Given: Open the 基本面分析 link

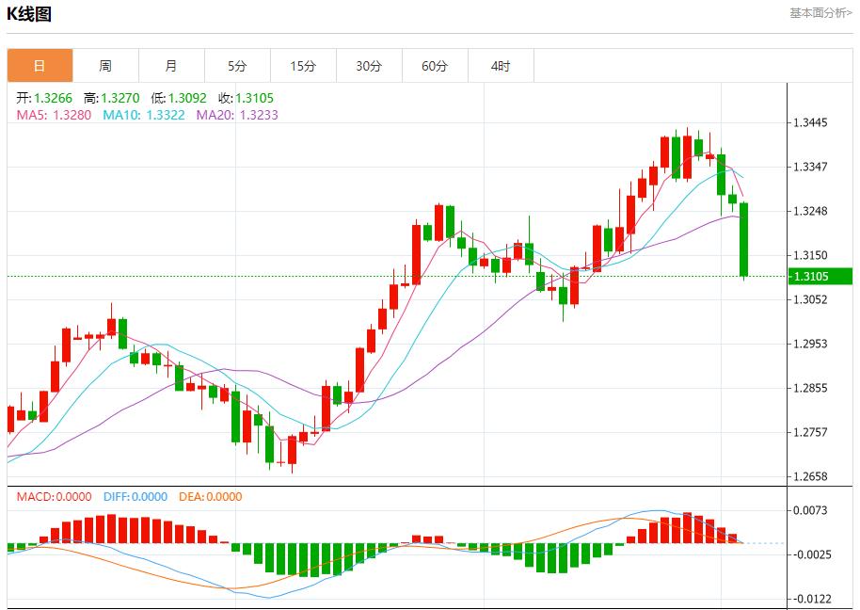Looking at the screenshot, I should (x=820, y=13).
